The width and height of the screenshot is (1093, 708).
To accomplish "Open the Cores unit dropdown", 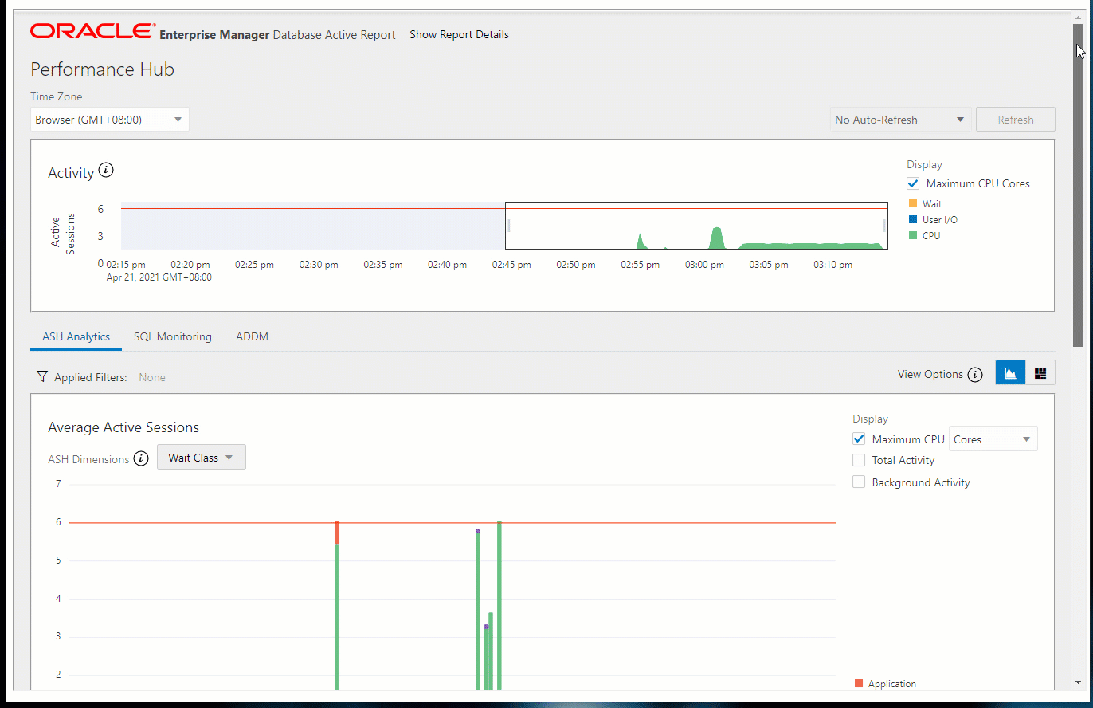I will (x=993, y=439).
